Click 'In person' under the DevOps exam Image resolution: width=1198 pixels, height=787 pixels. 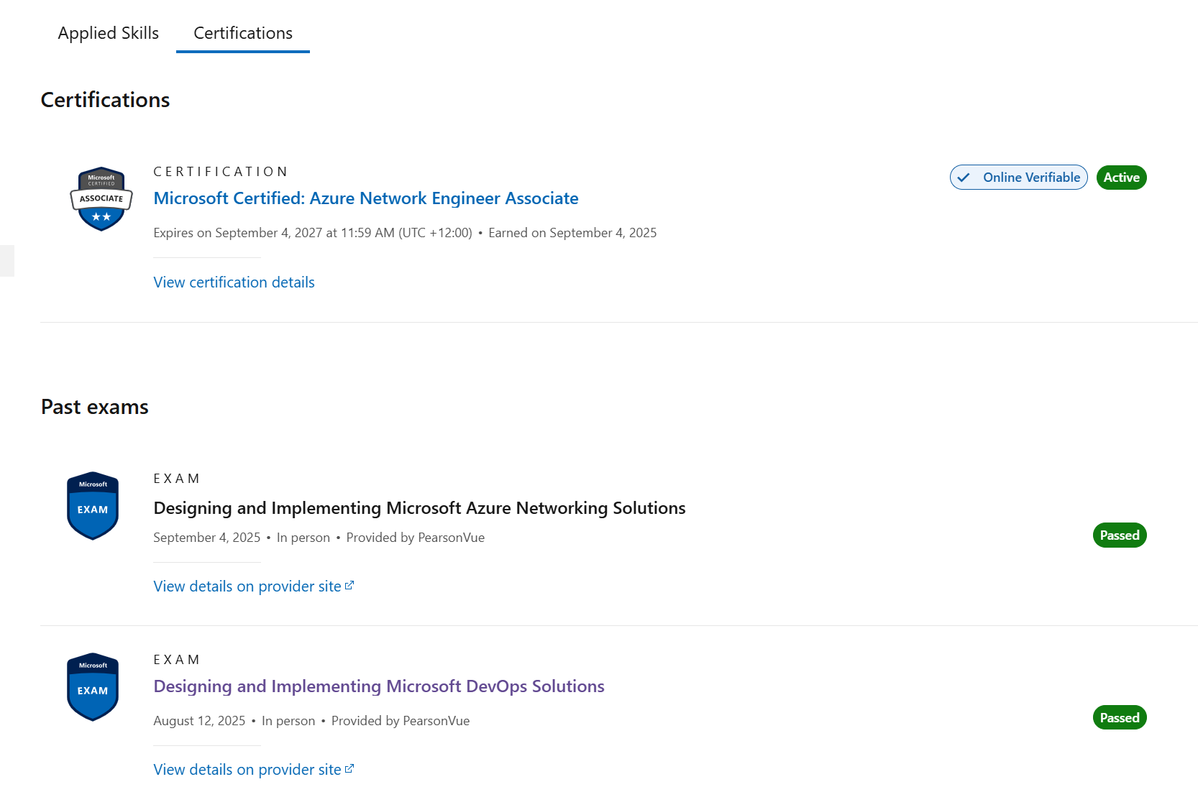click(x=288, y=721)
